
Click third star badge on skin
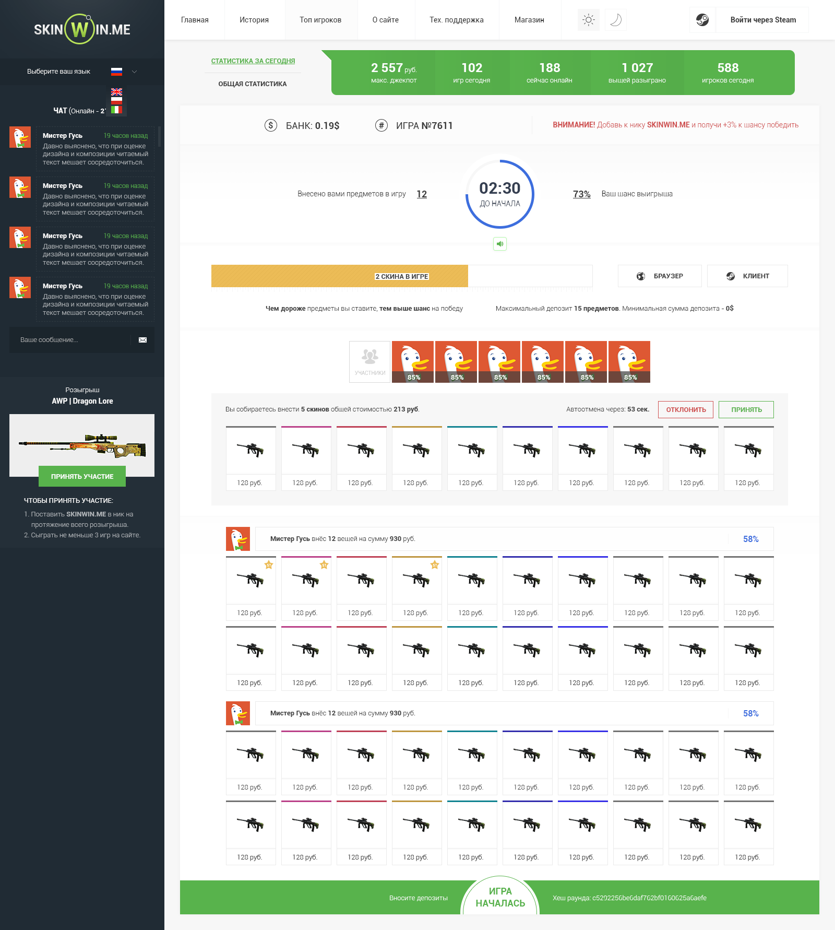tap(435, 565)
